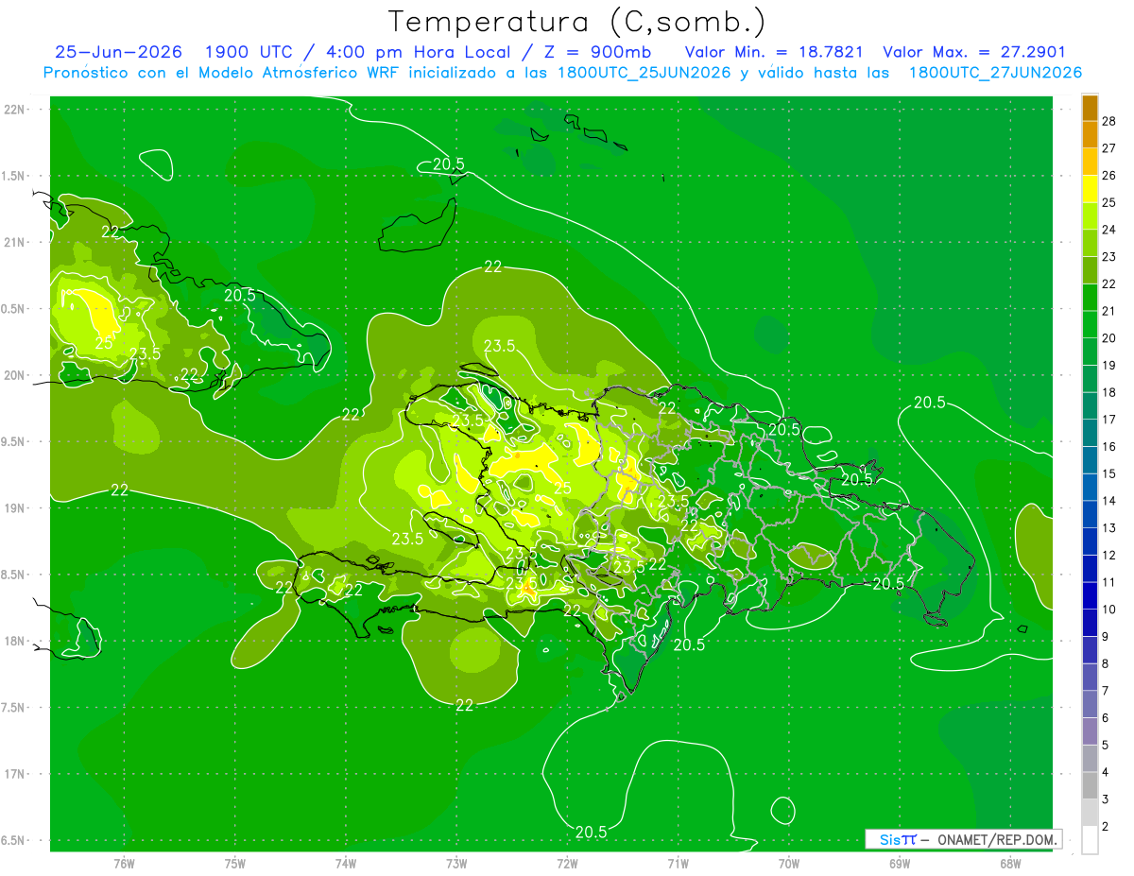Click the '8.5N' latitude axis label
The height and width of the screenshot is (876, 1134).
(x=14, y=575)
